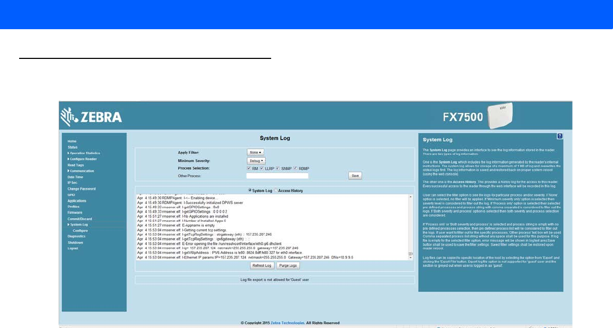Open Diagnostics page
613x328 pixels.
coord(76,236)
